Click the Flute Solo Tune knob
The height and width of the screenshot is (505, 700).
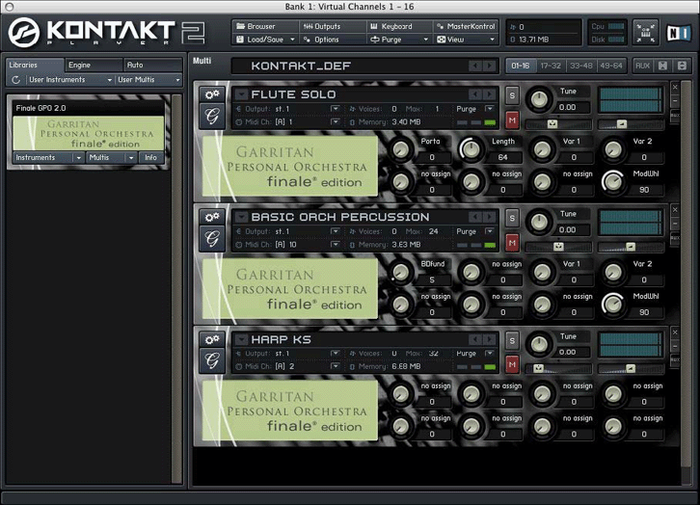(539, 99)
